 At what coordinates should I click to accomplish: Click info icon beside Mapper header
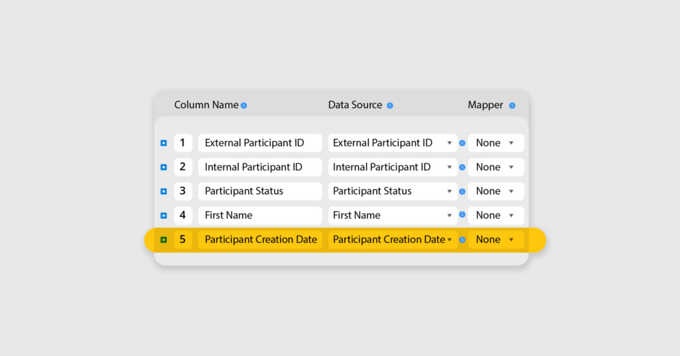[x=512, y=106]
